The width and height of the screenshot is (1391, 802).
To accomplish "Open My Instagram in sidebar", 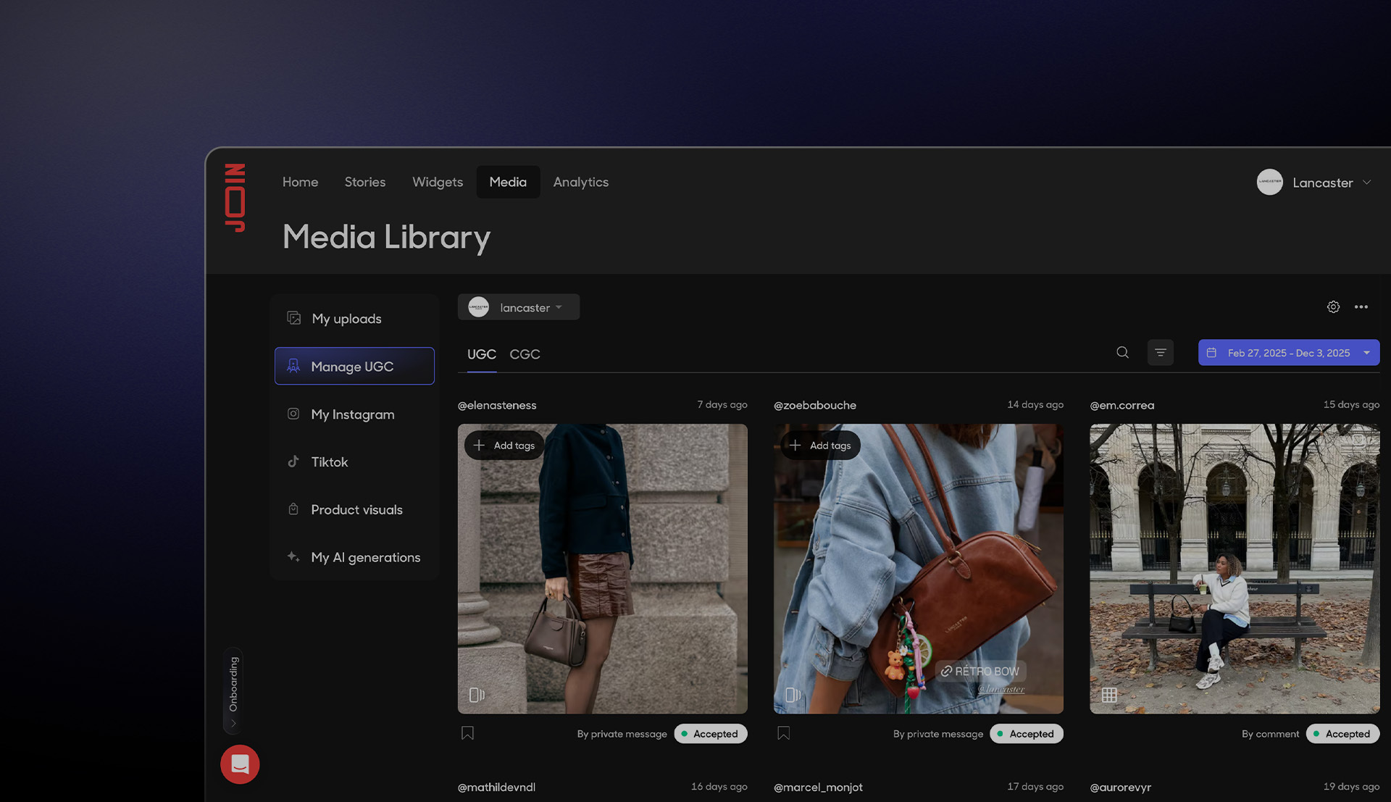I will point(353,414).
